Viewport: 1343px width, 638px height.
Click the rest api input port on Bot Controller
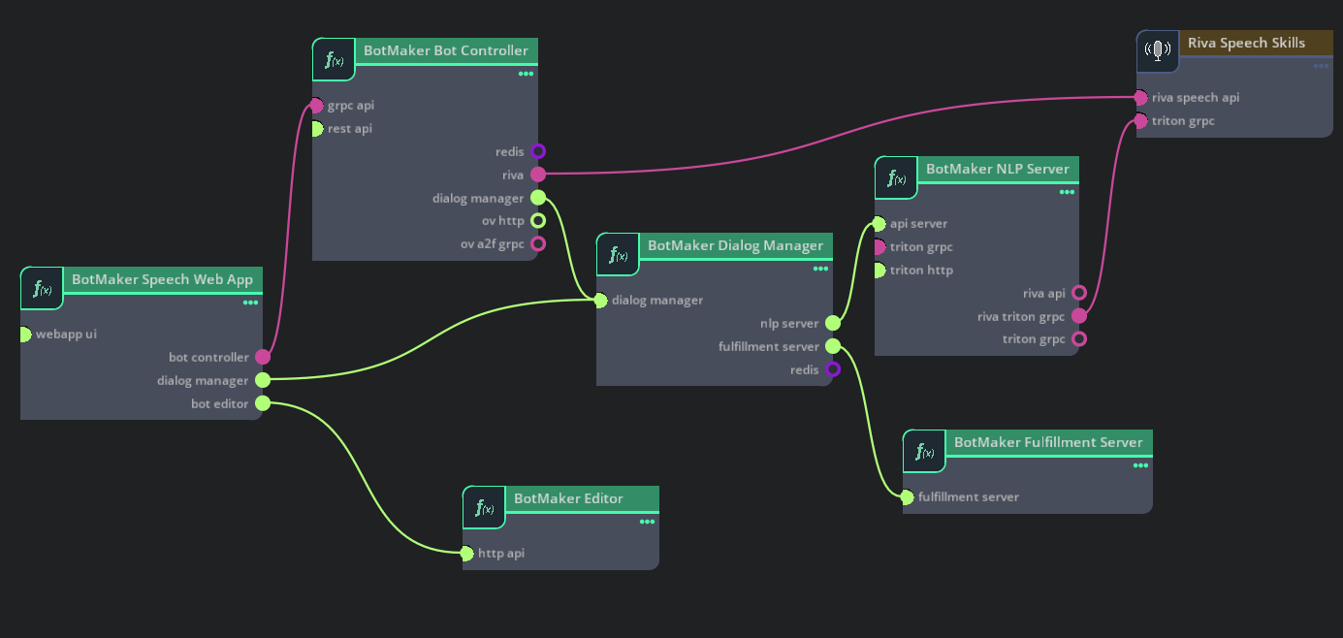[x=316, y=129]
